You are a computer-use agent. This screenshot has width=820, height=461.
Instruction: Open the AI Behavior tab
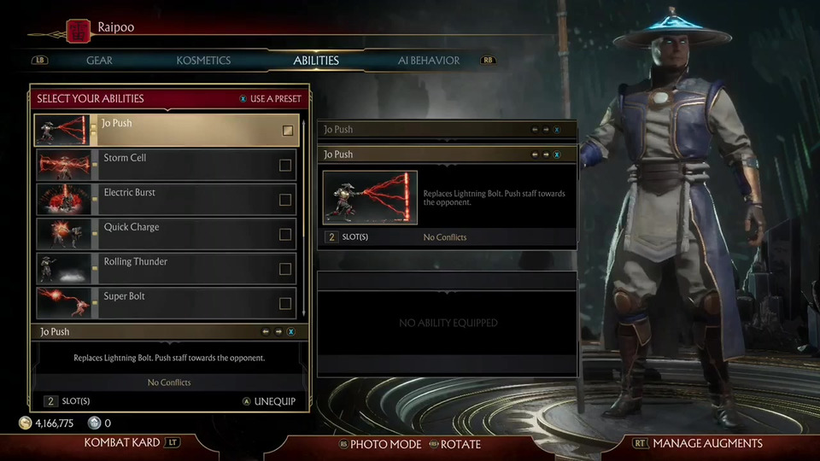[x=429, y=61]
